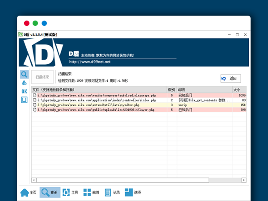Open the 选项 options tab
The image size is (268, 201).
click(133, 193)
